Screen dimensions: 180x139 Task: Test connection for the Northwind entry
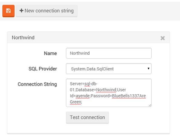pyautogui.click(x=87, y=118)
